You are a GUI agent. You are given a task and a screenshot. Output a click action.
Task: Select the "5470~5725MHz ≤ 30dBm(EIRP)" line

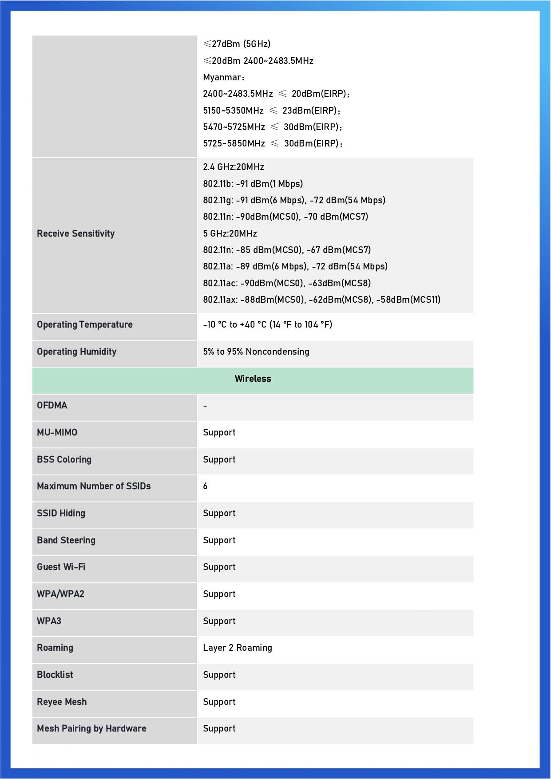pos(273,127)
